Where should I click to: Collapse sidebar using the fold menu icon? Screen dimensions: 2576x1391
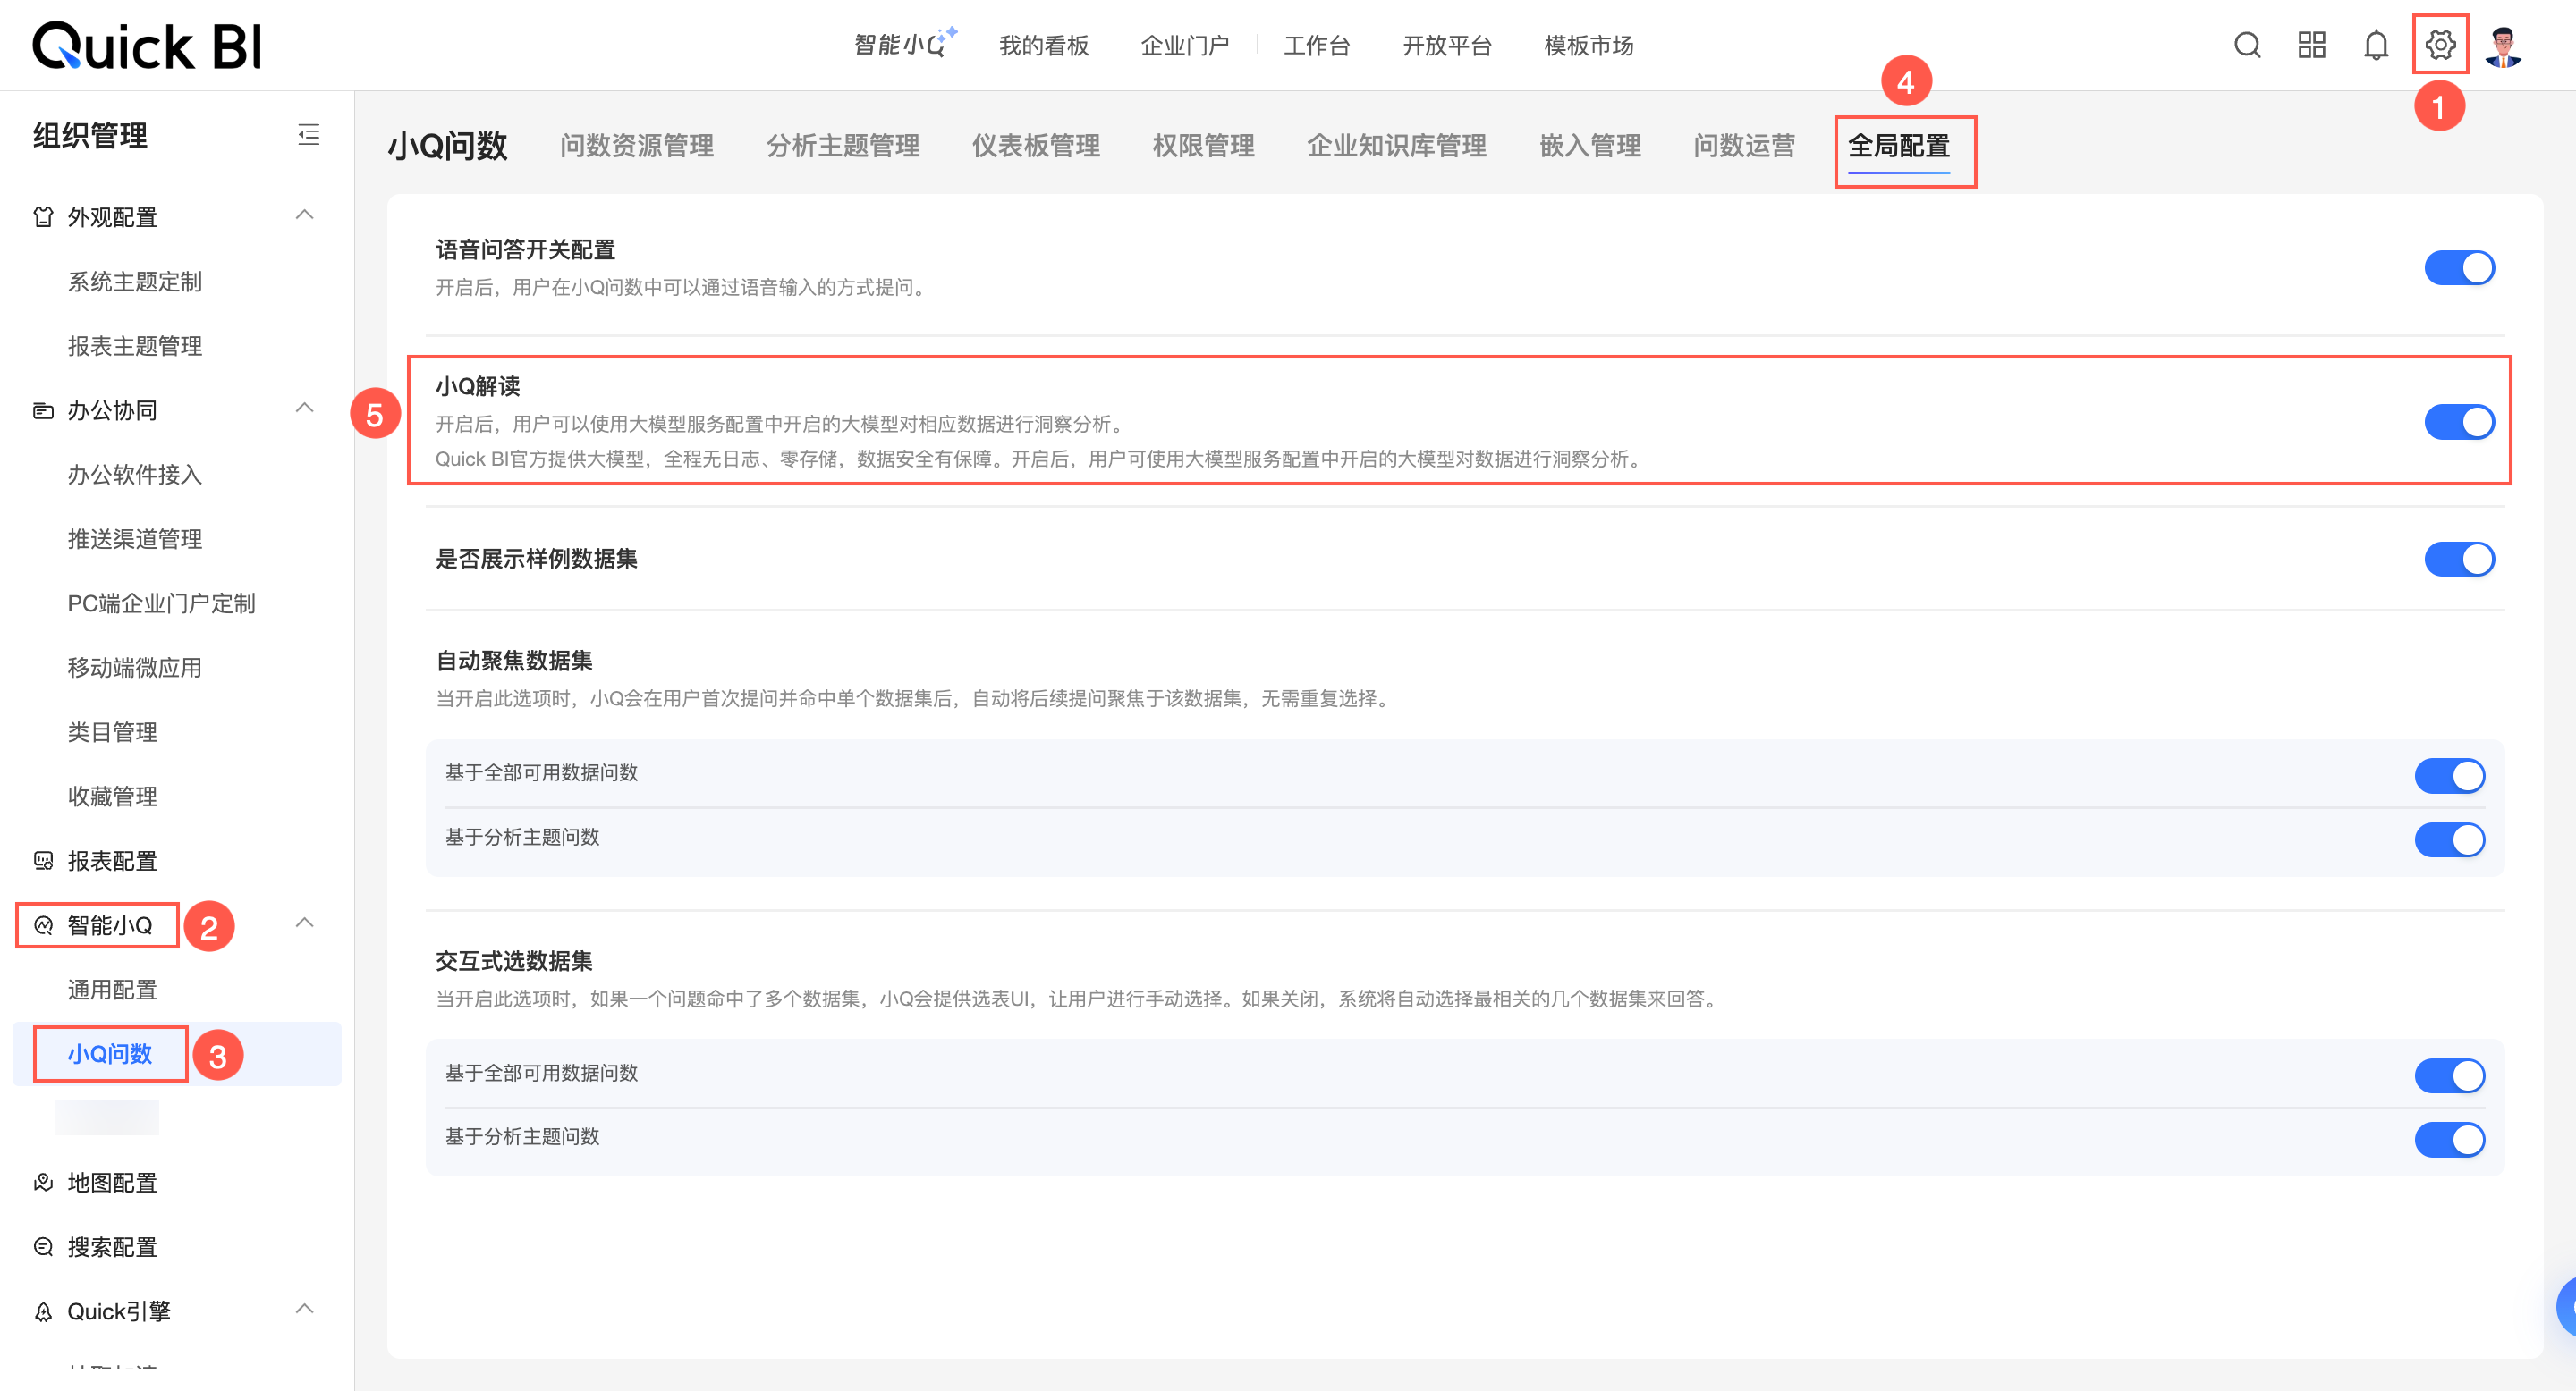309,135
